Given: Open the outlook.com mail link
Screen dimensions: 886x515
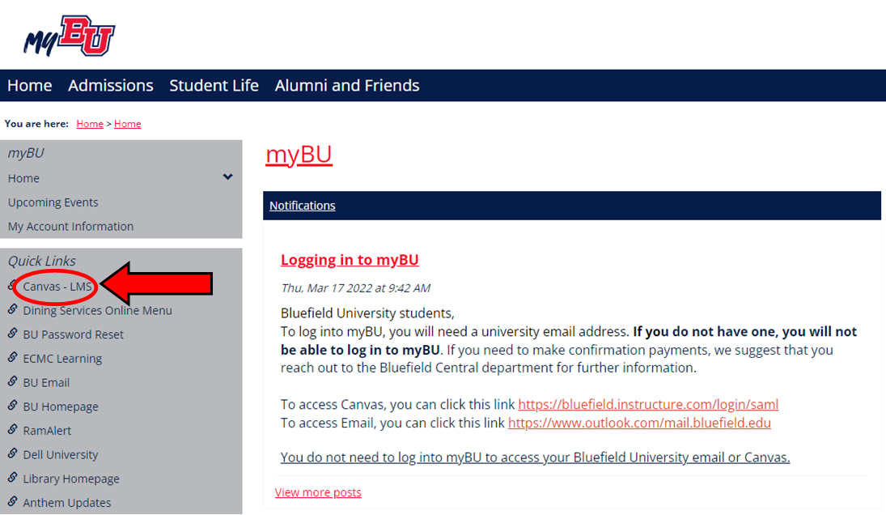Looking at the screenshot, I should point(639,423).
